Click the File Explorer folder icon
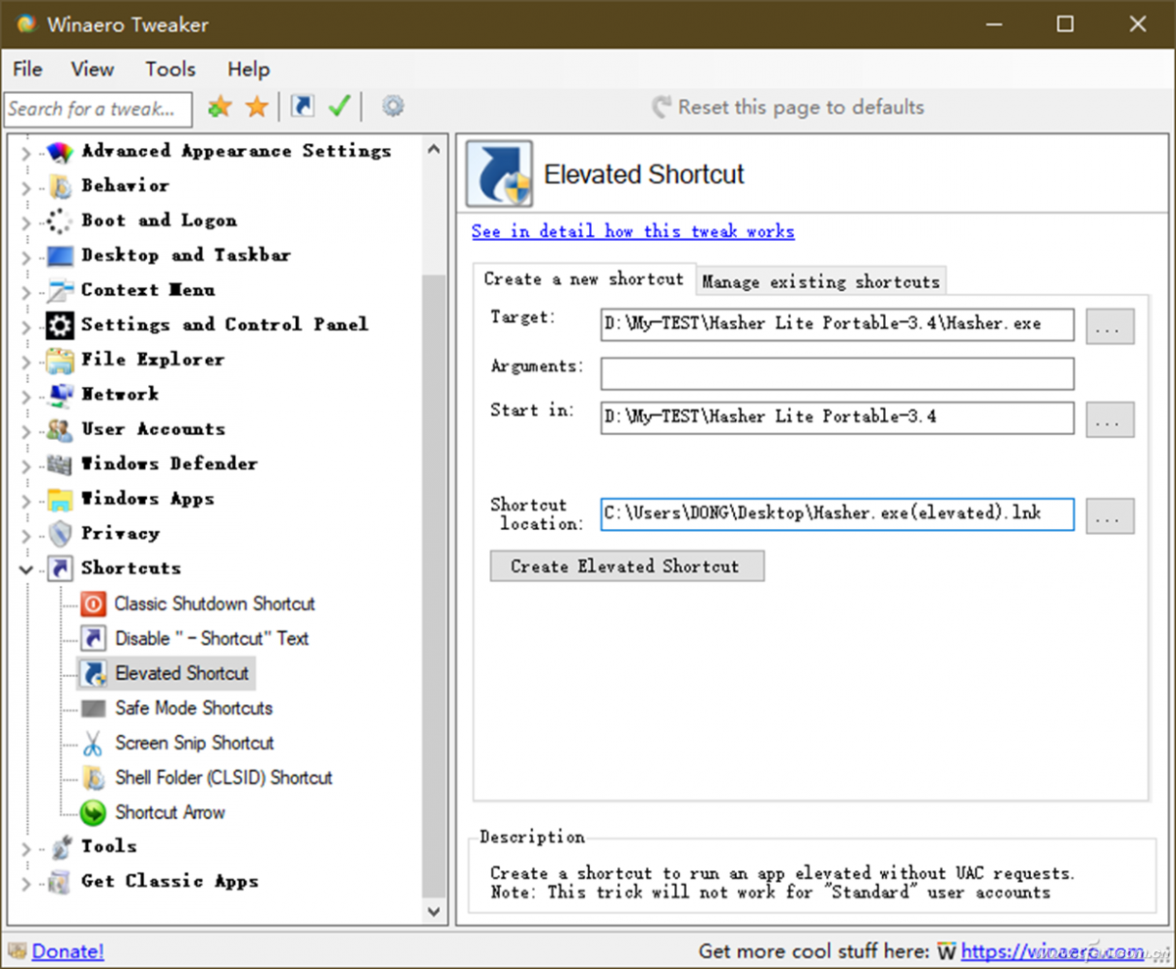Image resolution: width=1176 pixels, height=969 pixels. pyautogui.click(x=60, y=361)
